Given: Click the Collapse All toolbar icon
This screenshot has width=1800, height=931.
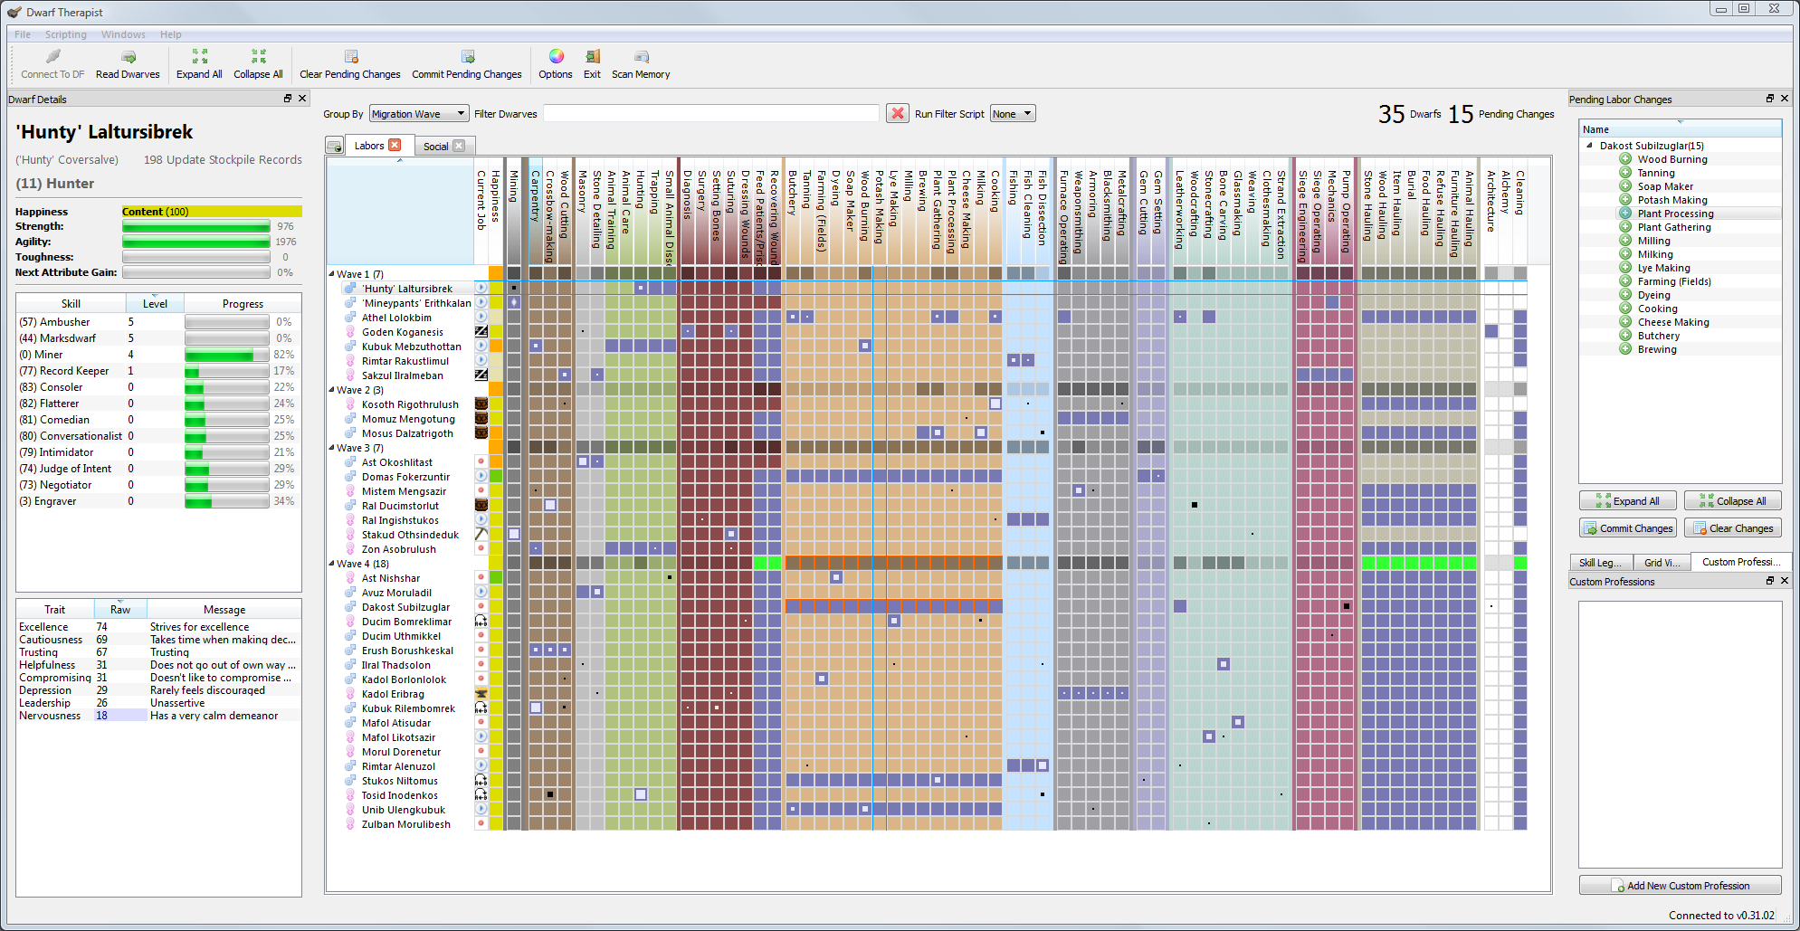Looking at the screenshot, I should click(x=258, y=58).
